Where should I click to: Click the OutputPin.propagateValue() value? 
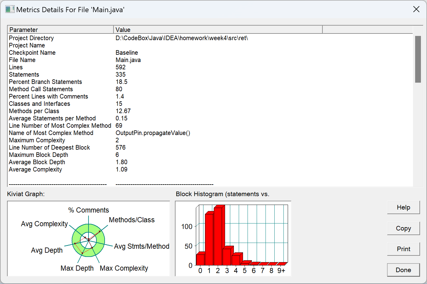(153, 133)
